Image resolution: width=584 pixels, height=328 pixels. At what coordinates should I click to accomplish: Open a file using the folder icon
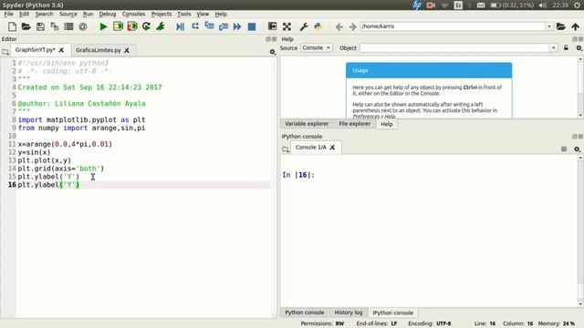26,26
